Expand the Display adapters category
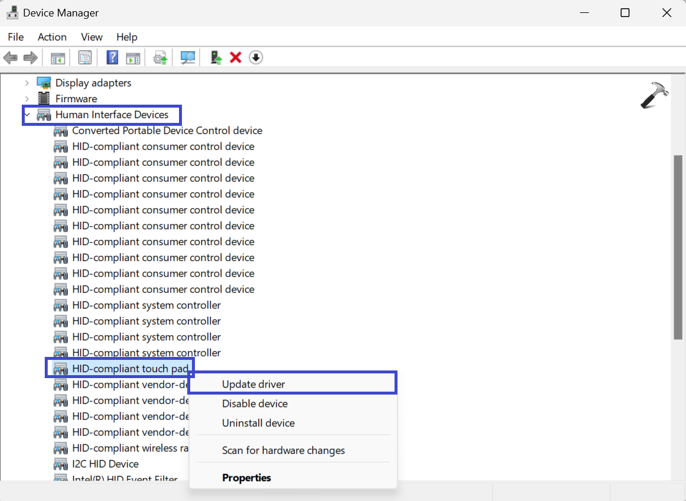686x501 pixels. 27,83
